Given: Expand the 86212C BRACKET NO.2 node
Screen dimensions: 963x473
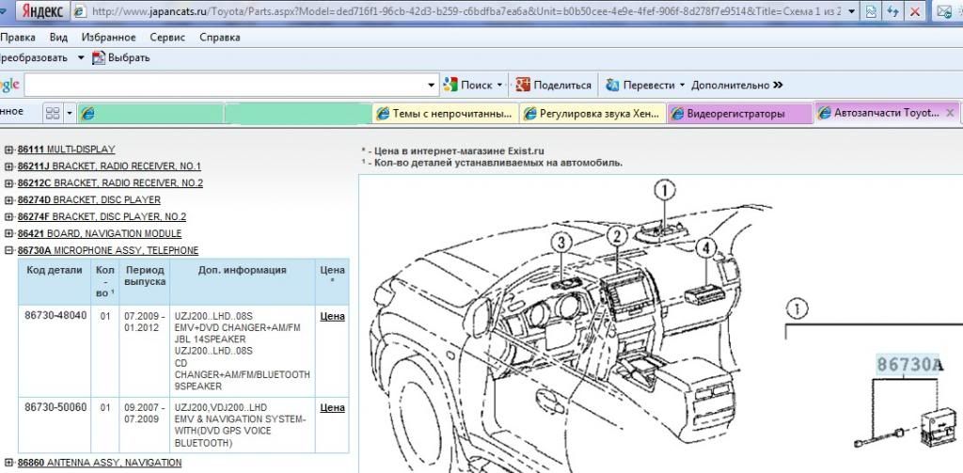Looking at the screenshot, I should (8, 183).
